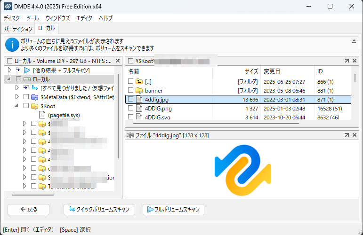
Task: Open the エディタ menu
Action: (x=84, y=18)
